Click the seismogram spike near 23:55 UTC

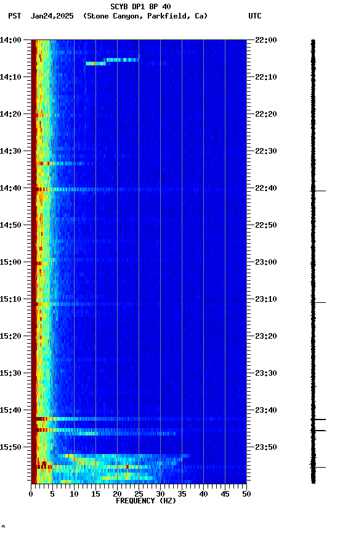[318, 468]
